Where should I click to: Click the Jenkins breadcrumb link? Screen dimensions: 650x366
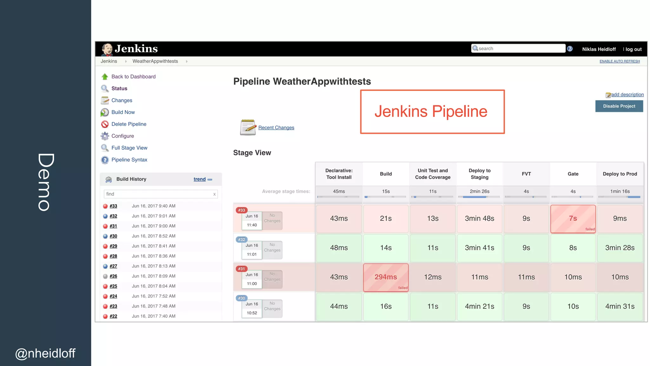coord(109,61)
